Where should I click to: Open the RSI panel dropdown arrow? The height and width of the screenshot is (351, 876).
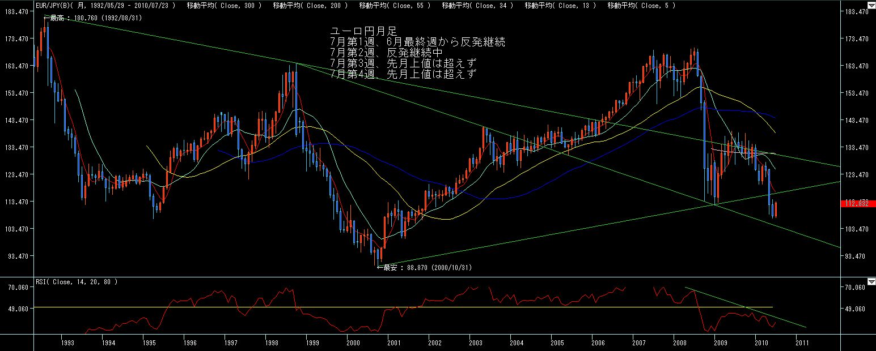[871, 281]
